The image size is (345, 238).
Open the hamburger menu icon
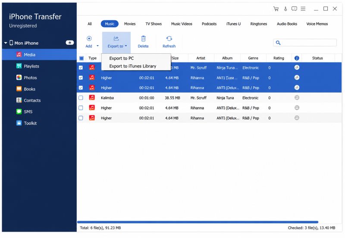click(x=303, y=9)
